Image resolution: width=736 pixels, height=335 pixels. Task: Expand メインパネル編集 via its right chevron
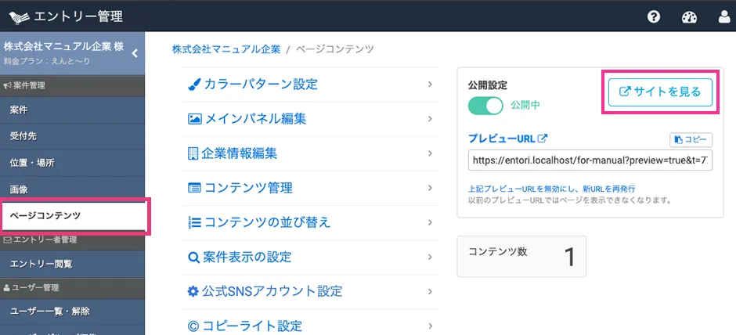click(430, 119)
